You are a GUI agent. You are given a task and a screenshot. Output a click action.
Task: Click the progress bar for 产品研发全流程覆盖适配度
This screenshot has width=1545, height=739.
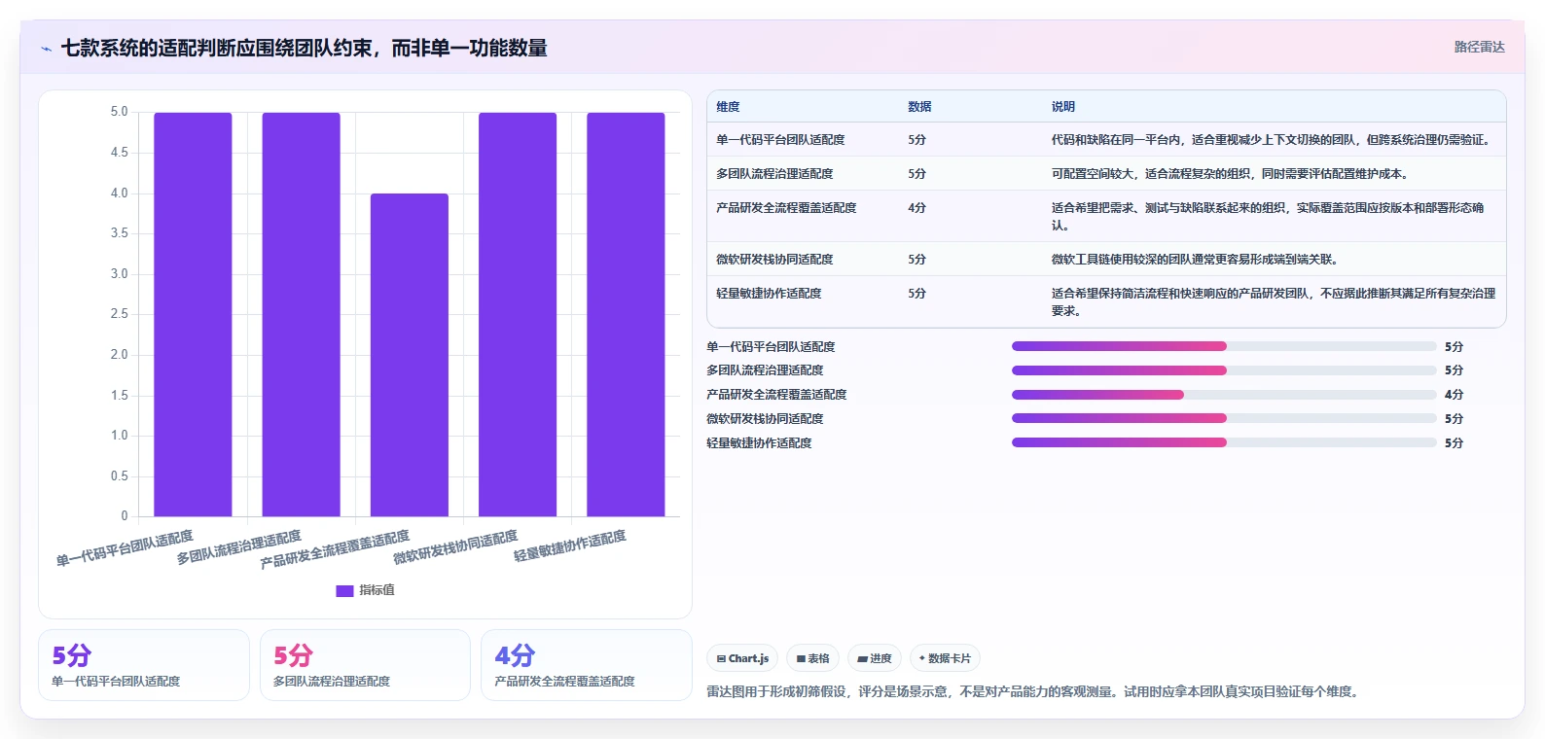pos(1224,395)
